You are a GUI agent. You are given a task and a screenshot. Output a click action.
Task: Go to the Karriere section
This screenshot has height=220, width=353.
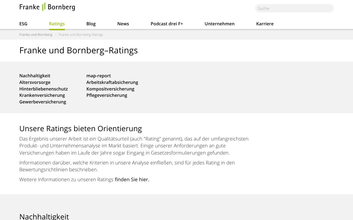265,24
